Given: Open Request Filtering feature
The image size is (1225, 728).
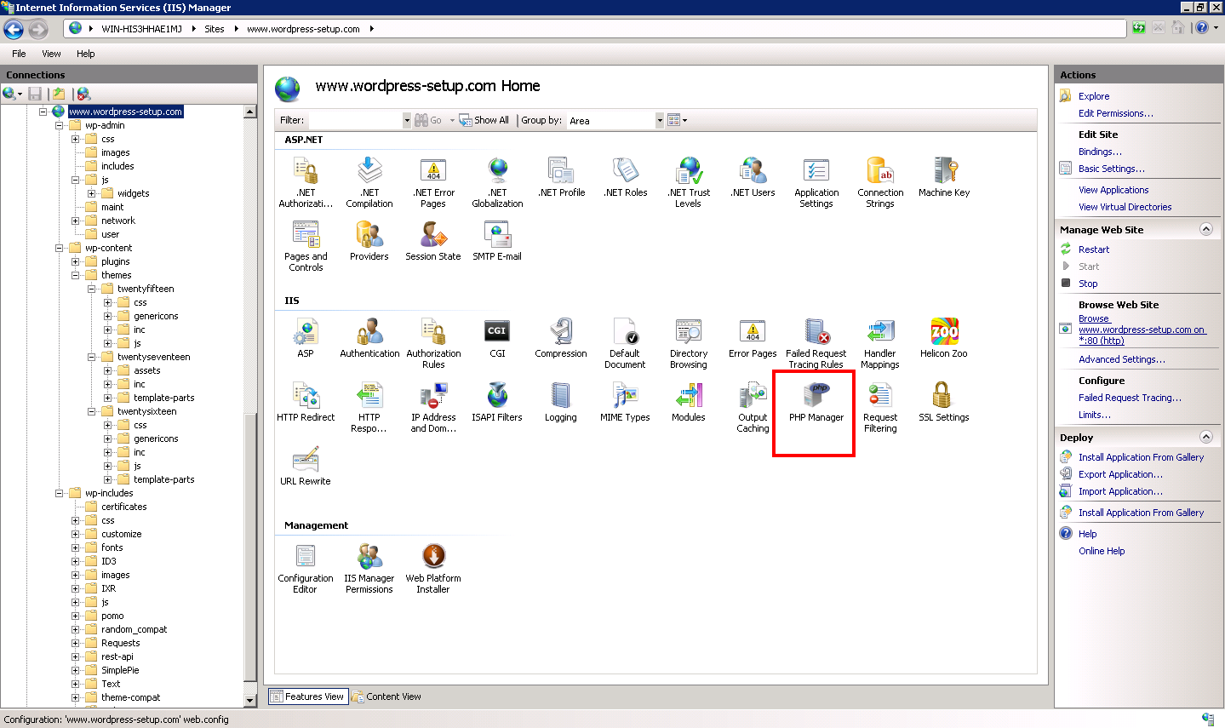Looking at the screenshot, I should pyautogui.click(x=879, y=408).
